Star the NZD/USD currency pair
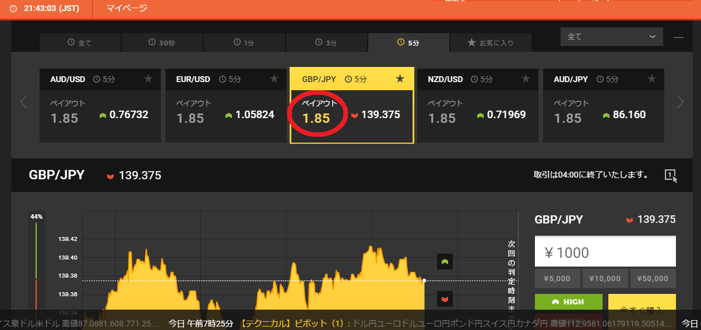This screenshot has width=701, height=330. coord(526,79)
